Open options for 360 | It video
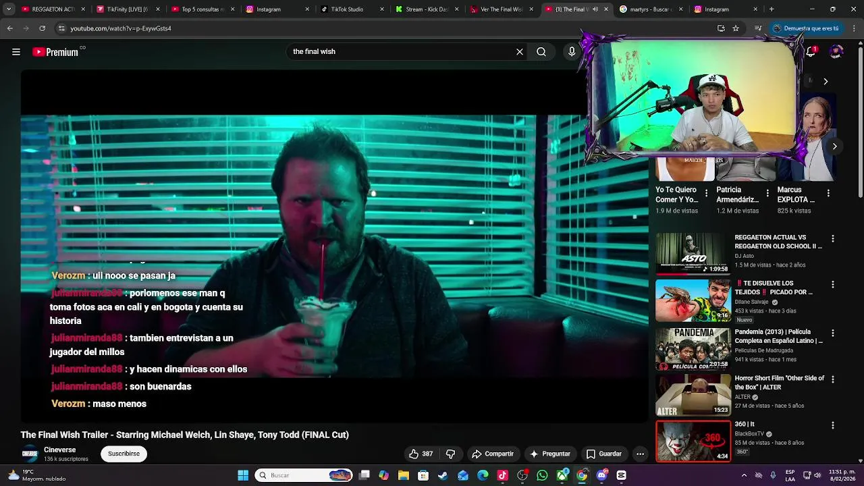Image resolution: width=864 pixels, height=486 pixels. click(x=832, y=425)
